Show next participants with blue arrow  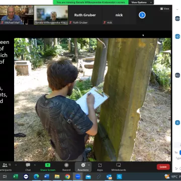pos(142,15)
